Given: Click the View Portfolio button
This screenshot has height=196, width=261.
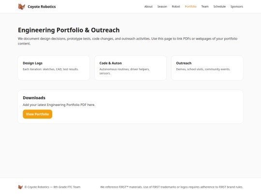Looking at the screenshot, I should (37, 114).
